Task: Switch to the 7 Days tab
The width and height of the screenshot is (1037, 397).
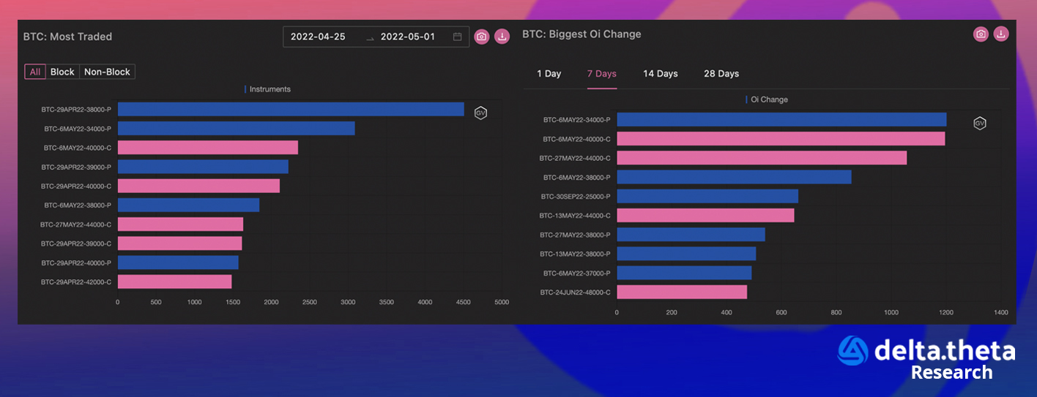Action: coord(601,74)
